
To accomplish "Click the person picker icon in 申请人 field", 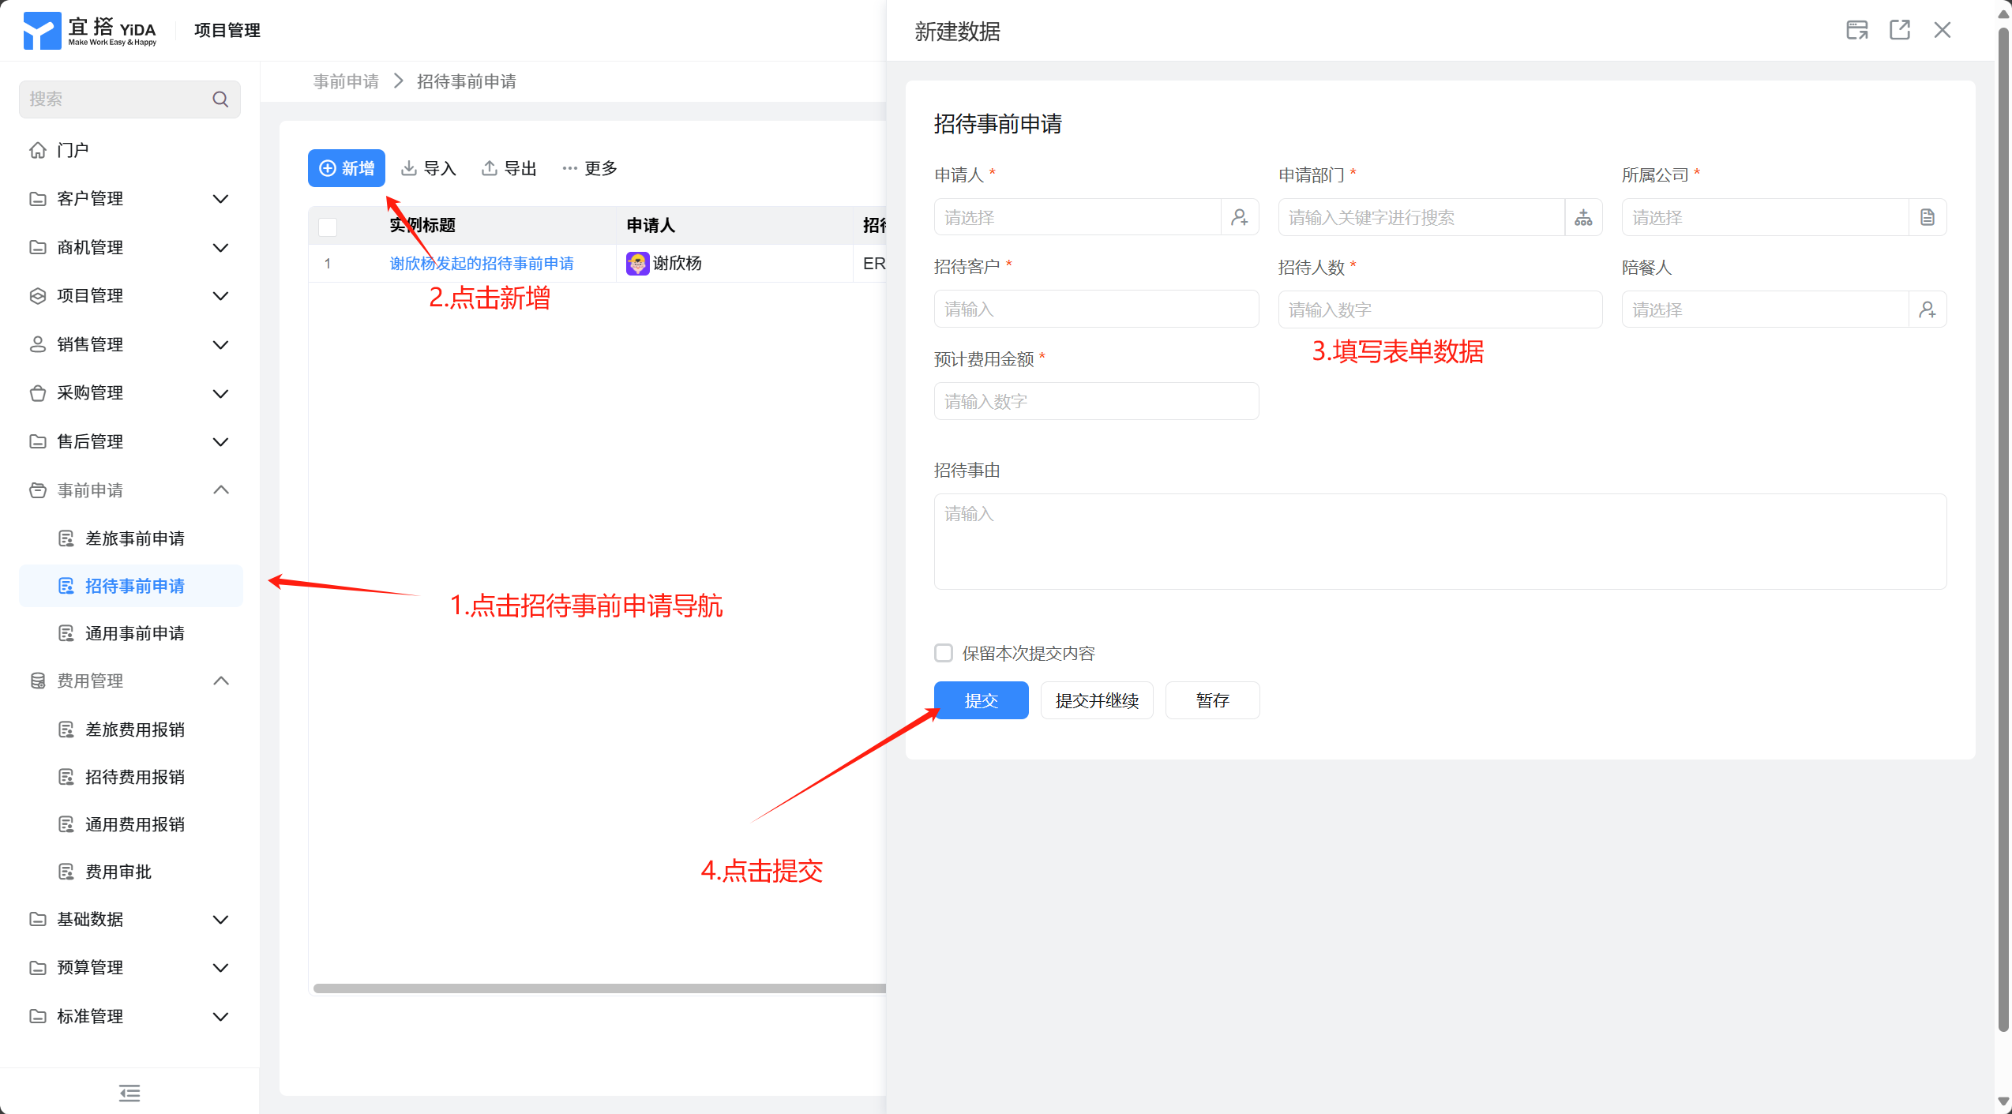I will click(1239, 217).
